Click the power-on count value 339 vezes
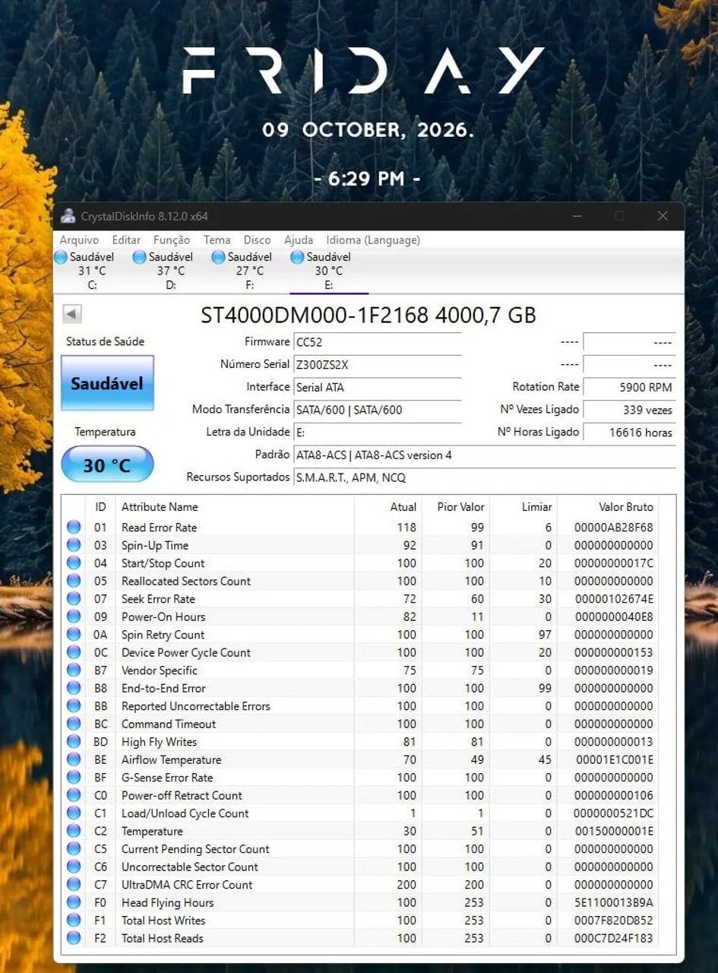 tap(630, 410)
